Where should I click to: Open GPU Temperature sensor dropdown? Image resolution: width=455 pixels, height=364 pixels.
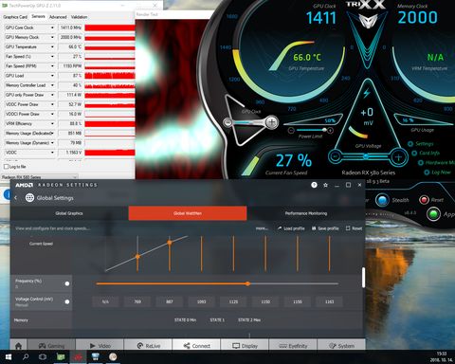point(52,46)
